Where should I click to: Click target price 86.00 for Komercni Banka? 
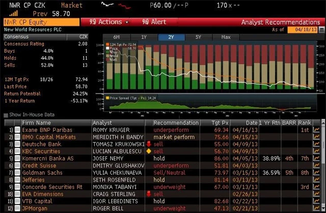(x=221, y=159)
